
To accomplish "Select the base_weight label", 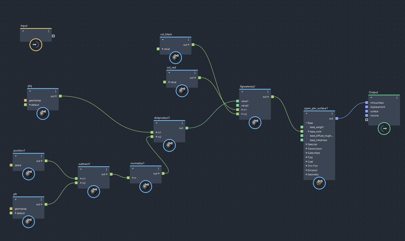I will (317, 127).
